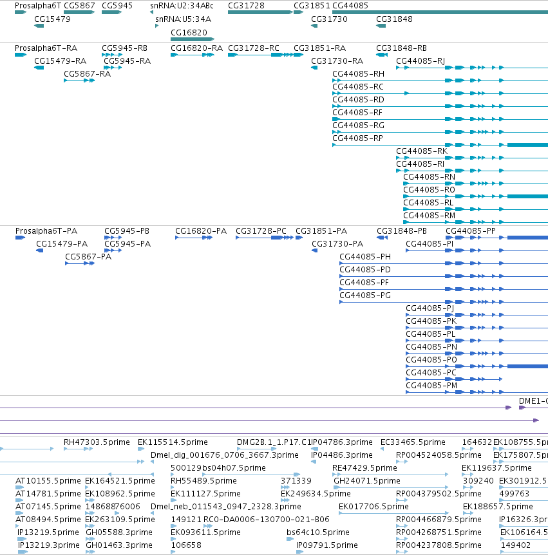Image resolution: width=548 pixels, height=555 pixels.
Task: Click the CG31848 gene label
Action: [394, 19]
